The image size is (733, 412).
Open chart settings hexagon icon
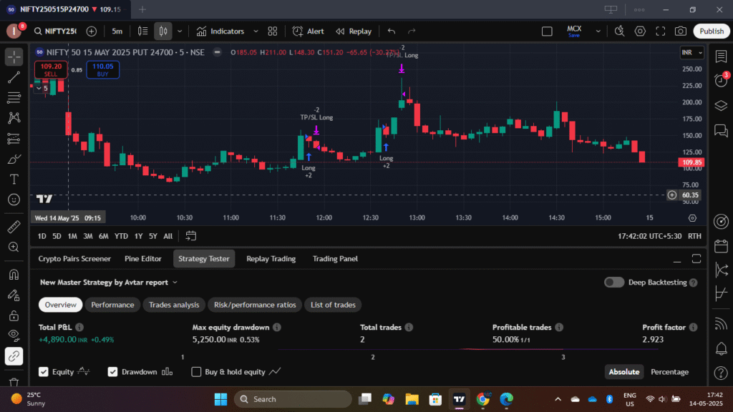640,31
